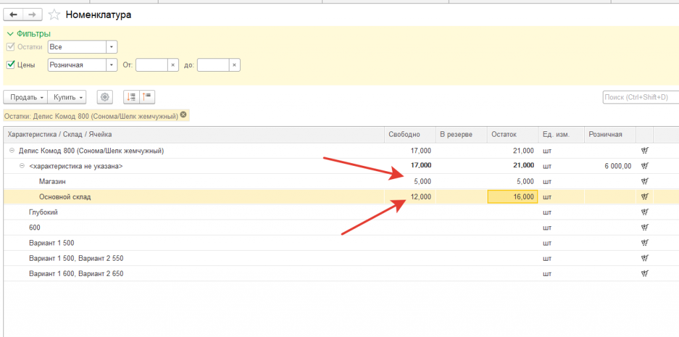Select the Основной склад row

(x=341, y=196)
